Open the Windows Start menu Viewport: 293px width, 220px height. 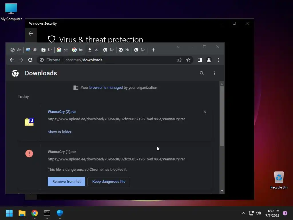click(9, 213)
